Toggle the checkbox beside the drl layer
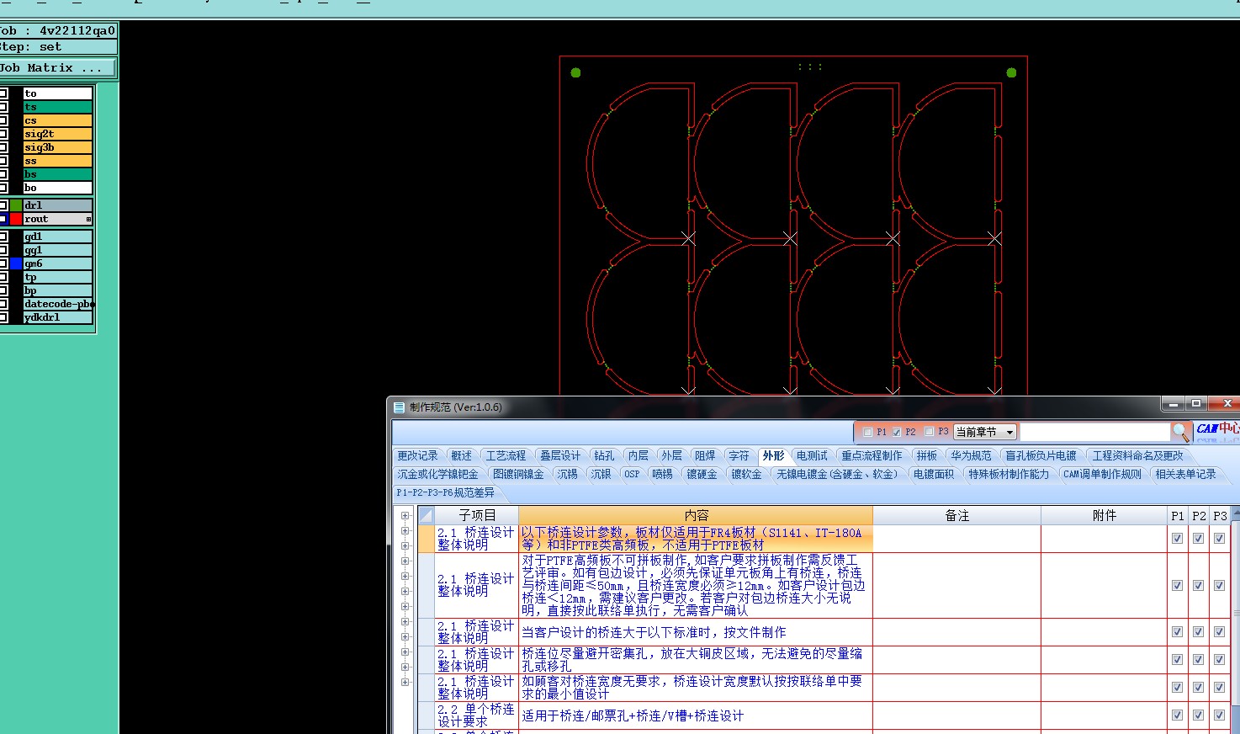This screenshot has width=1240, height=734. [x=3, y=205]
